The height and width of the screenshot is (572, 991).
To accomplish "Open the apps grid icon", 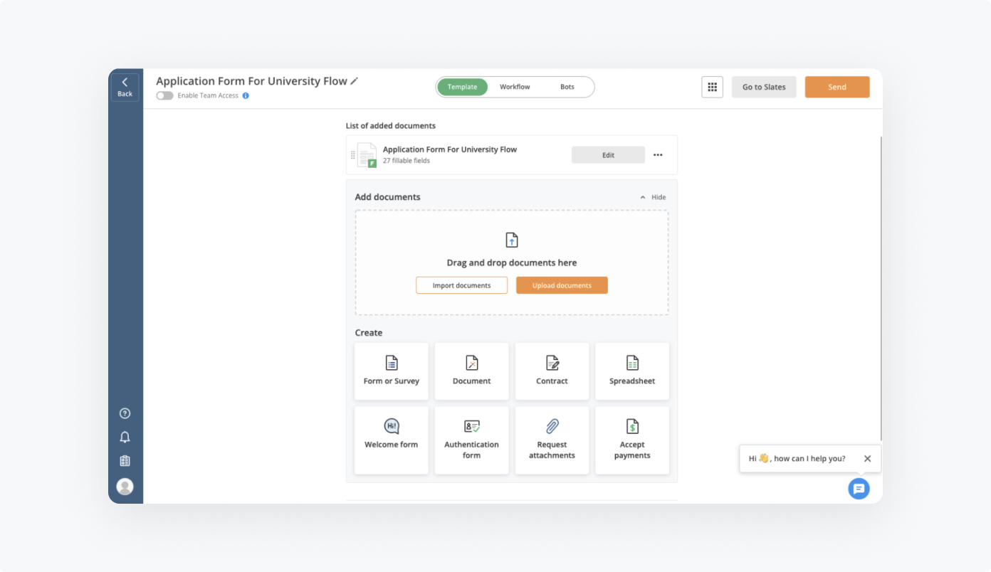I will (712, 87).
